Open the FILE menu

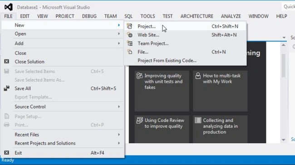tap(8, 16)
